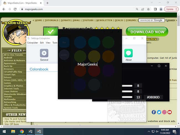Choose the dark green circle in top row
Image resolution: width=180 pixels, height=135 pixels.
click(108, 42)
